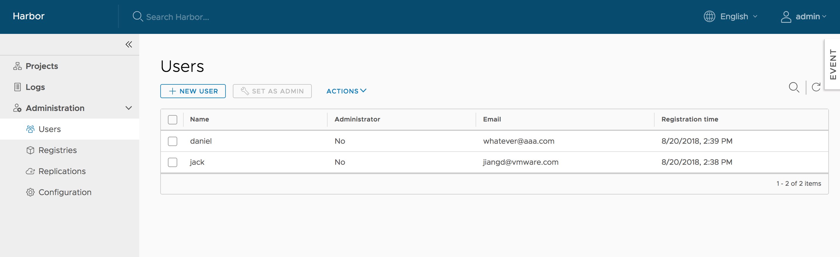Click the SET AS ADMIN button
840x257 pixels.
(272, 91)
